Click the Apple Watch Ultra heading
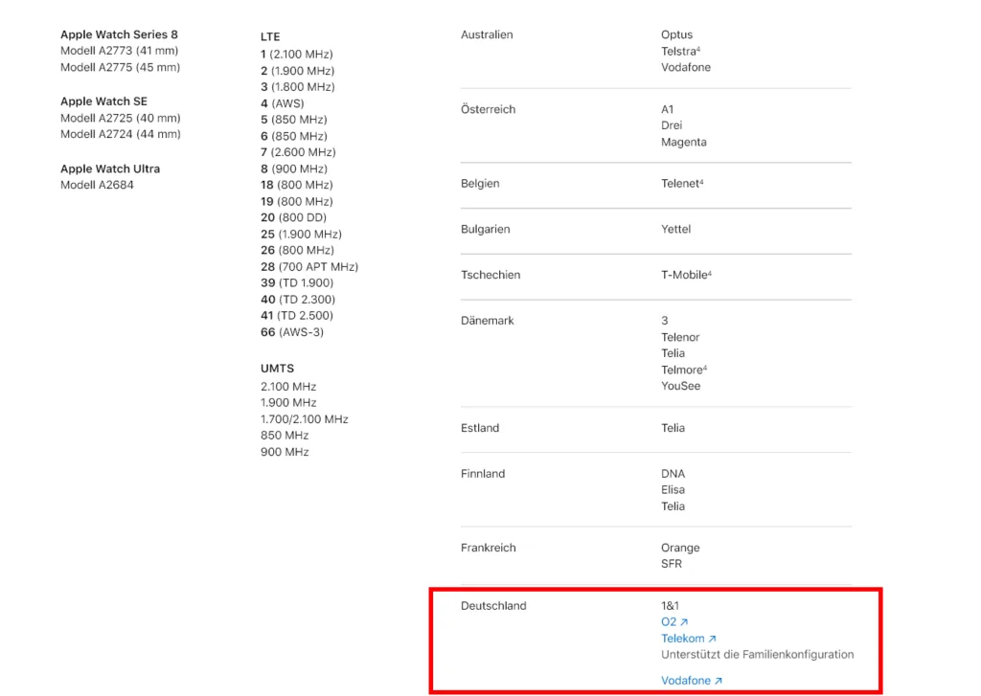Viewport: 981px width, 696px height. 110,168
